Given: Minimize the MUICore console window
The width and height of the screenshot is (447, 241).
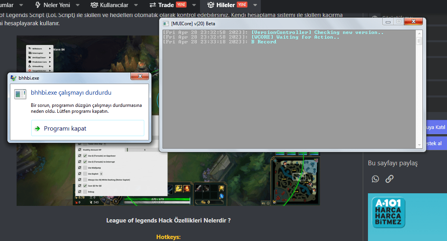Looking at the screenshot, I should click(x=388, y=22).
